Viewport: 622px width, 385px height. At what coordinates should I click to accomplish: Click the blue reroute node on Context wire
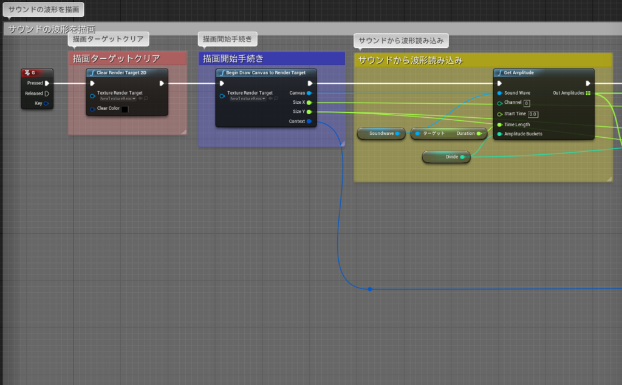[370, 289]
